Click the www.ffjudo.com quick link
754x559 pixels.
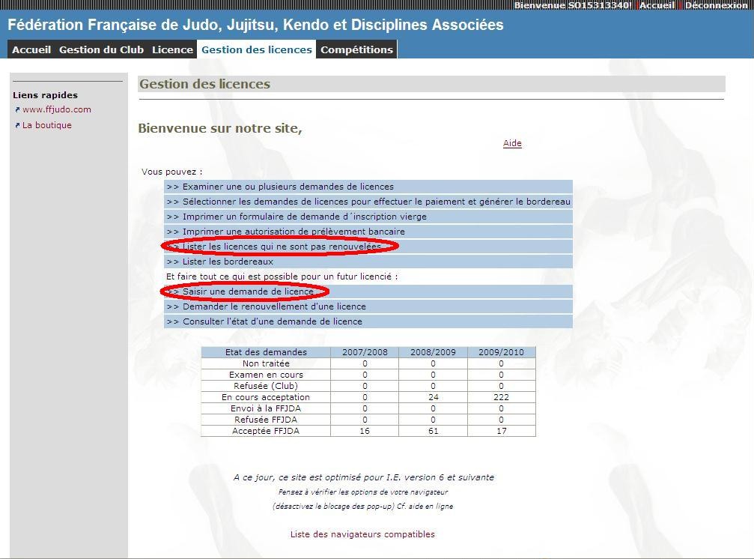tap(57, 109)
